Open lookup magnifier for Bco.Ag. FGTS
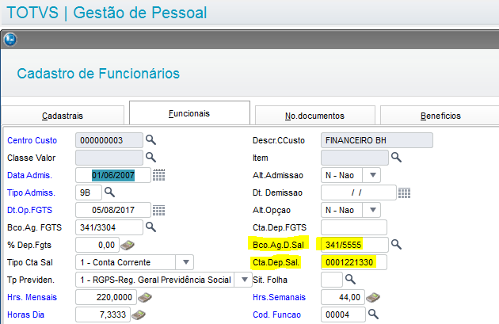The height and width of the screenshot is (324, 499). (150, 227)
